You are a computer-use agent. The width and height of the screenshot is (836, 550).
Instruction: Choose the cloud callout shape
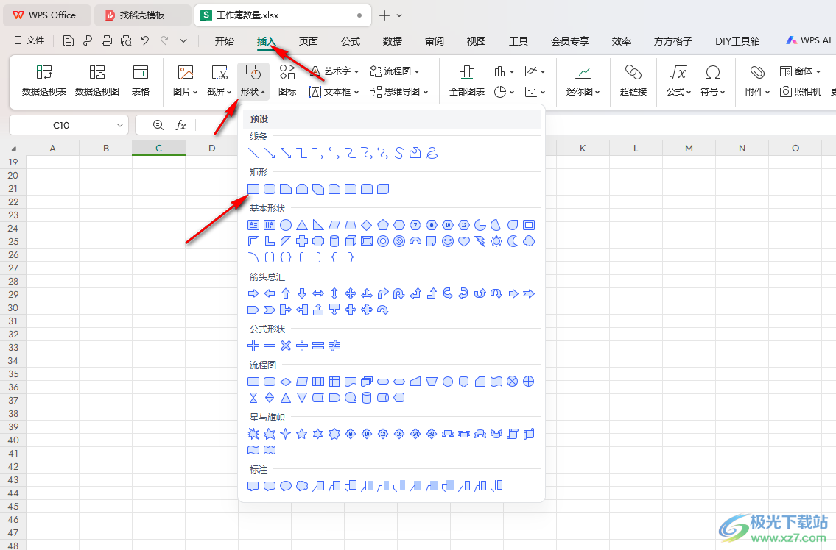302,486
